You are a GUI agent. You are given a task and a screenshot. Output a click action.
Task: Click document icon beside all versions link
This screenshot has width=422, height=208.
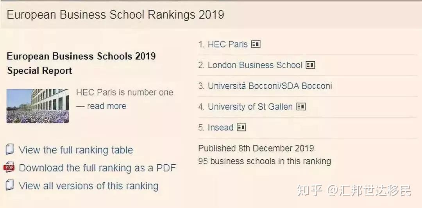(10, 185)
